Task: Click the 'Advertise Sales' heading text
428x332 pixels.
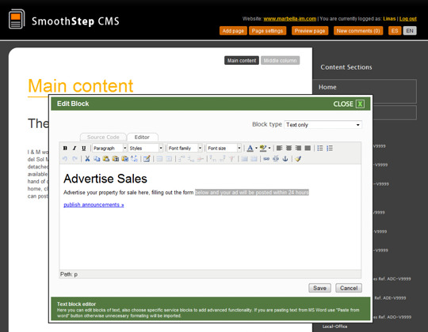Action: point(105,179)
